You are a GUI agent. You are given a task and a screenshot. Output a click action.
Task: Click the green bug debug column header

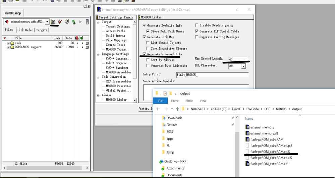point(81,38)
